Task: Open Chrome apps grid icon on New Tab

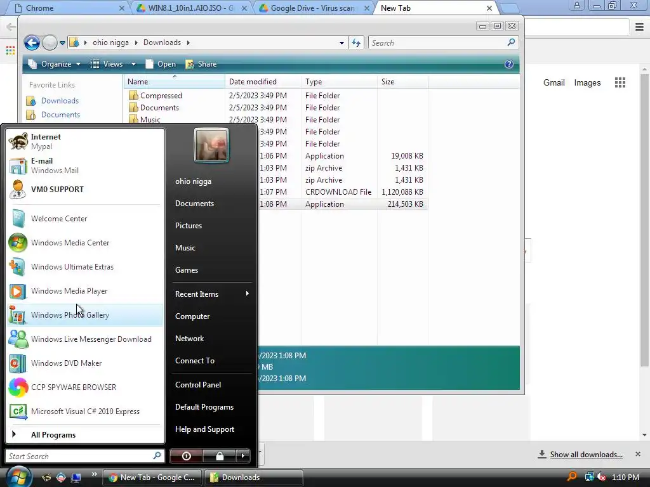Action: pos(620,82)
